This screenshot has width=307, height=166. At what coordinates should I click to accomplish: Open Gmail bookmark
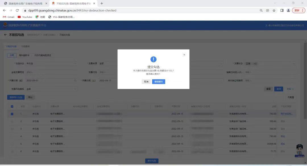click(9, 17)
